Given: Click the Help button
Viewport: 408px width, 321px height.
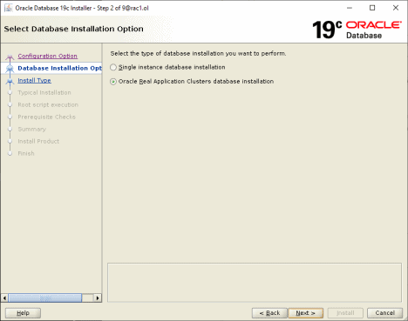Looking at the screenshot, I should [23, 313].
